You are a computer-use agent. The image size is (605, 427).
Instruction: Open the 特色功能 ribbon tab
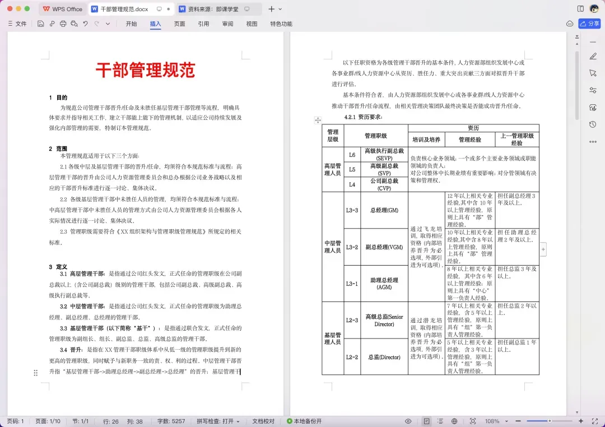(x=281, y=24)
